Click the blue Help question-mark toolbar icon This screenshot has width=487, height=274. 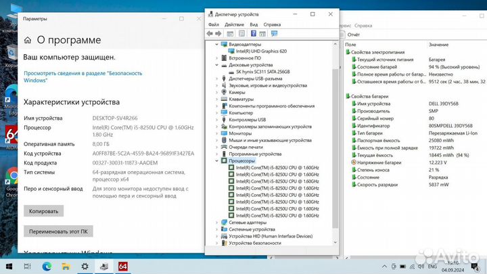254,34
